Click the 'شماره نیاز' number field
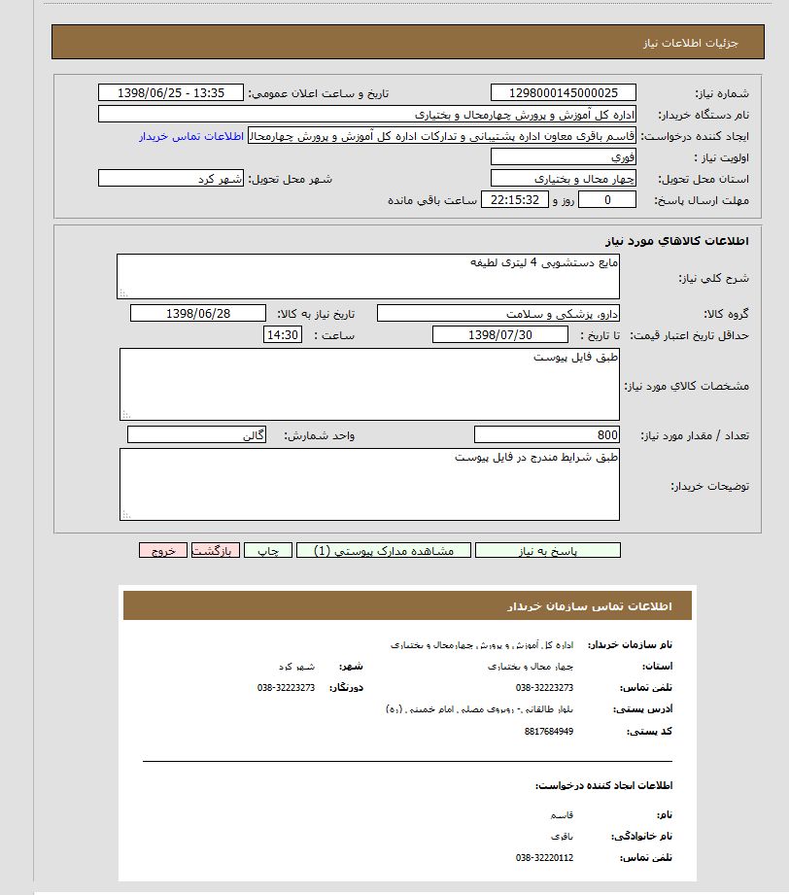This screenshot has width=789, height=895. pyautogui.click(x=564, y=93)
